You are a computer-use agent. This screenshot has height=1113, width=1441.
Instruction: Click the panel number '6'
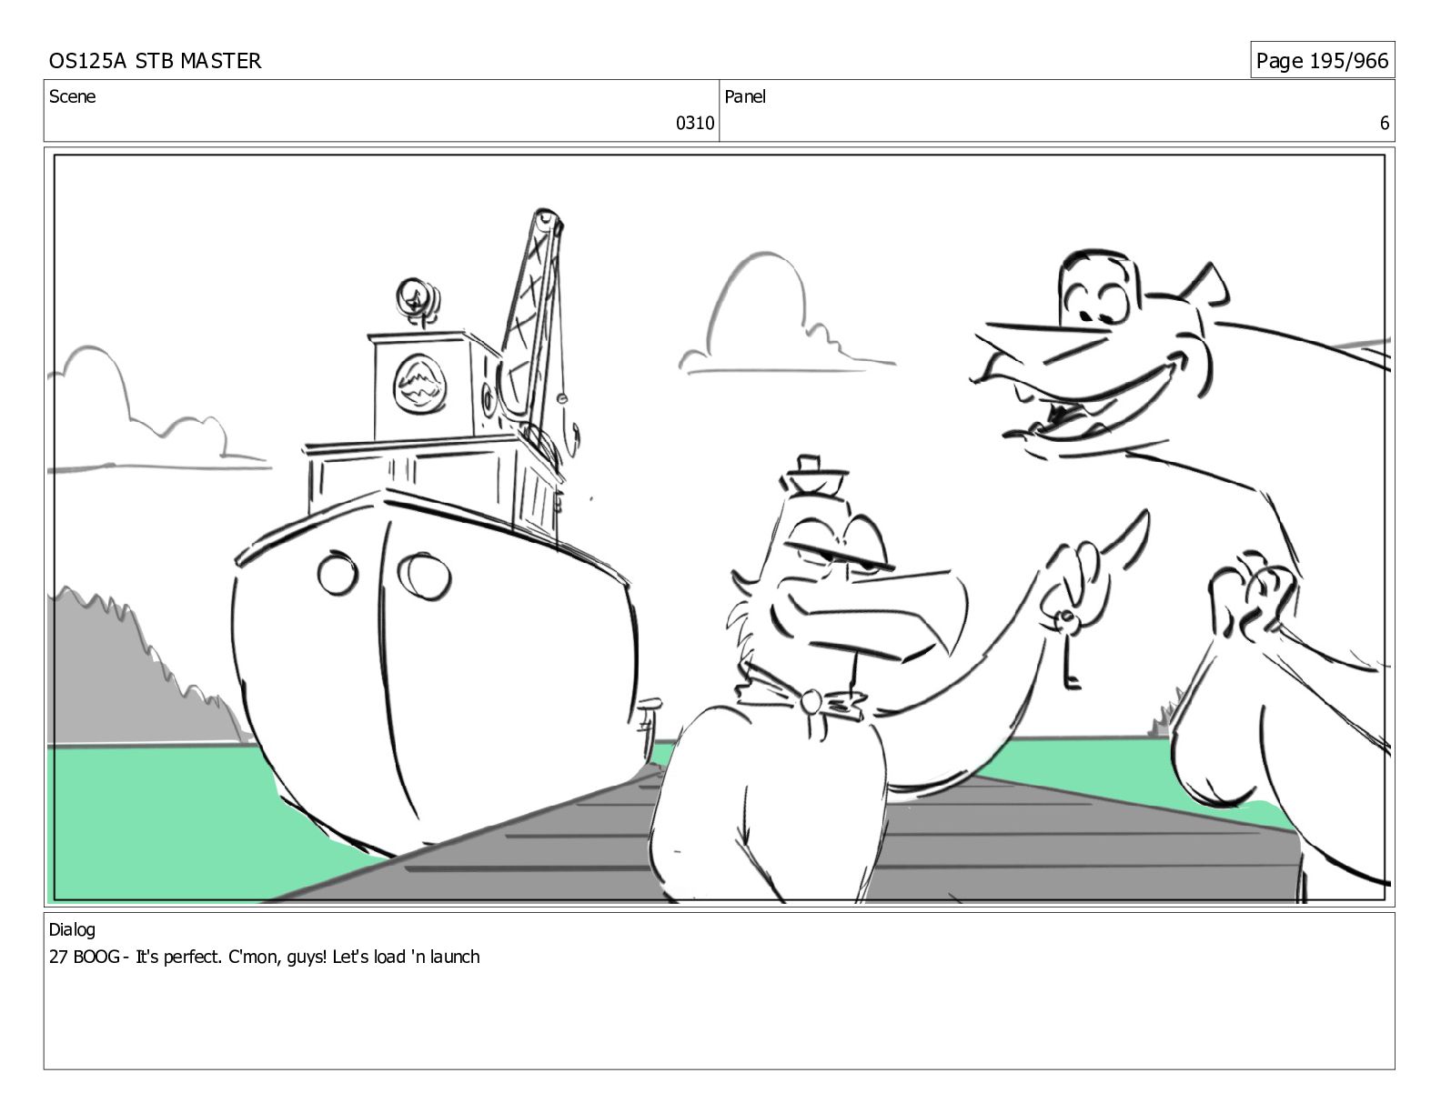pyautogui.click(x=1385, y=124)
